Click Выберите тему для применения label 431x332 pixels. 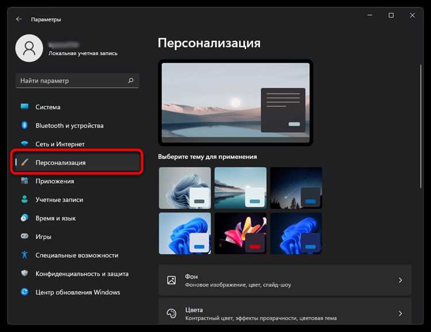(207, 157)
